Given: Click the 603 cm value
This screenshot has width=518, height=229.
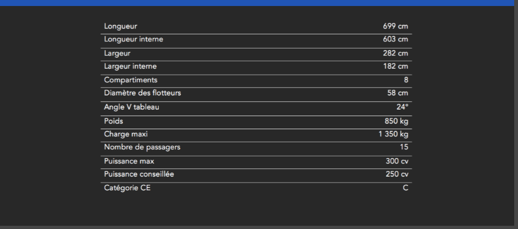Looking at the screenshot, I should click(x=396, y=39).
